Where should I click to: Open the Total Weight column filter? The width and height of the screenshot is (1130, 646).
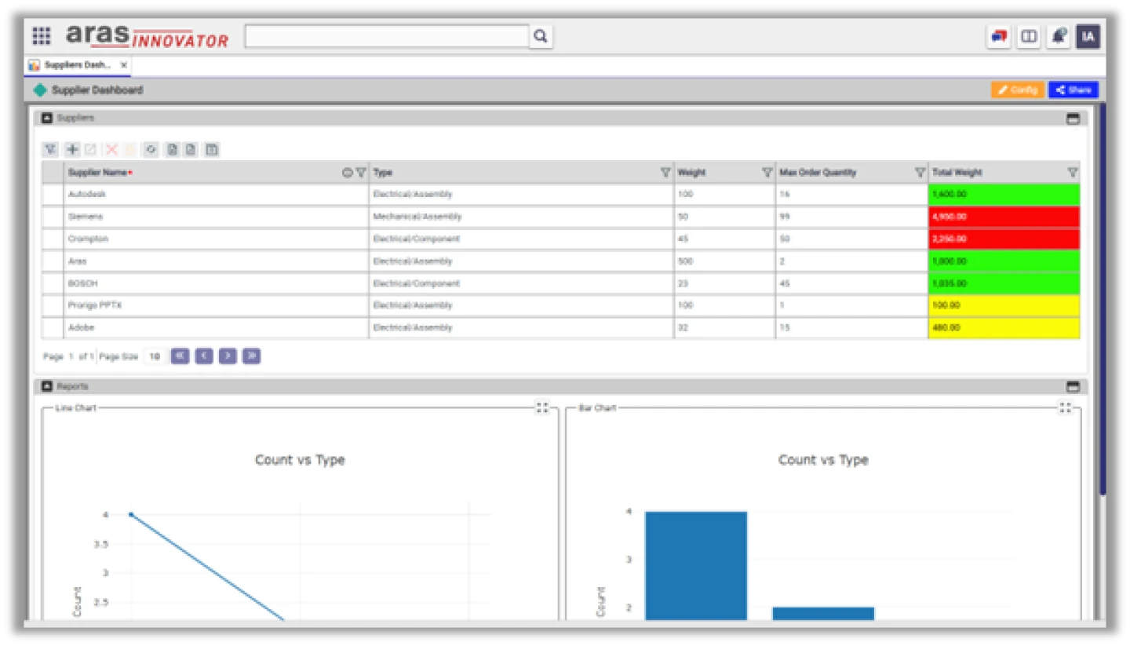[x=1073, y=173]
